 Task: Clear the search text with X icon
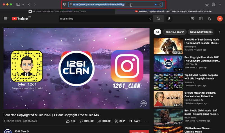click(150, 19)
